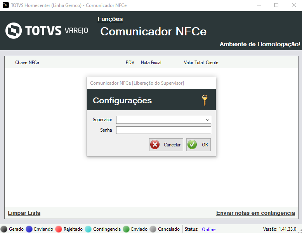Screen dimensions: 302x233
Task: Click the red Rejeitado status circle
Action: [x=59, y=229]
